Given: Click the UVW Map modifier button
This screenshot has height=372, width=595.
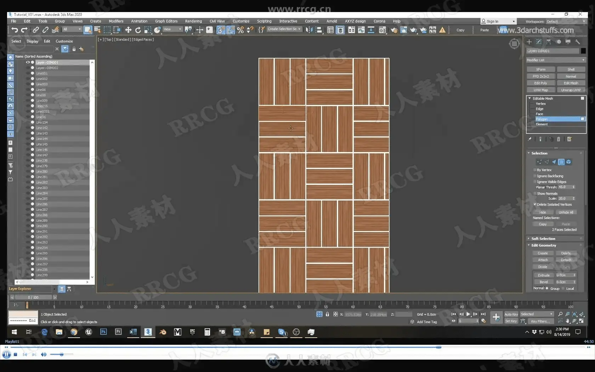Looking at the screenshot, I should pos(540,90).
